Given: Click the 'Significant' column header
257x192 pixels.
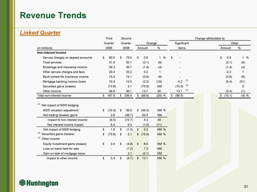Looking at the screenshot, I should pyautogui.click(x=182, y=43).
